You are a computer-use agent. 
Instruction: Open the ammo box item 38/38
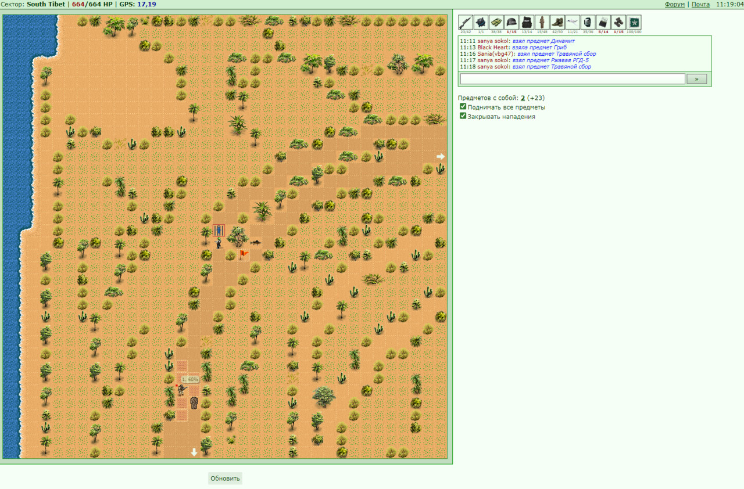(496, 22)
